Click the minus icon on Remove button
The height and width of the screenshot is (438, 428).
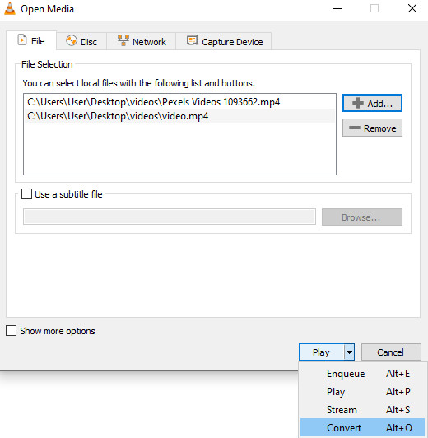click(355, 128)
